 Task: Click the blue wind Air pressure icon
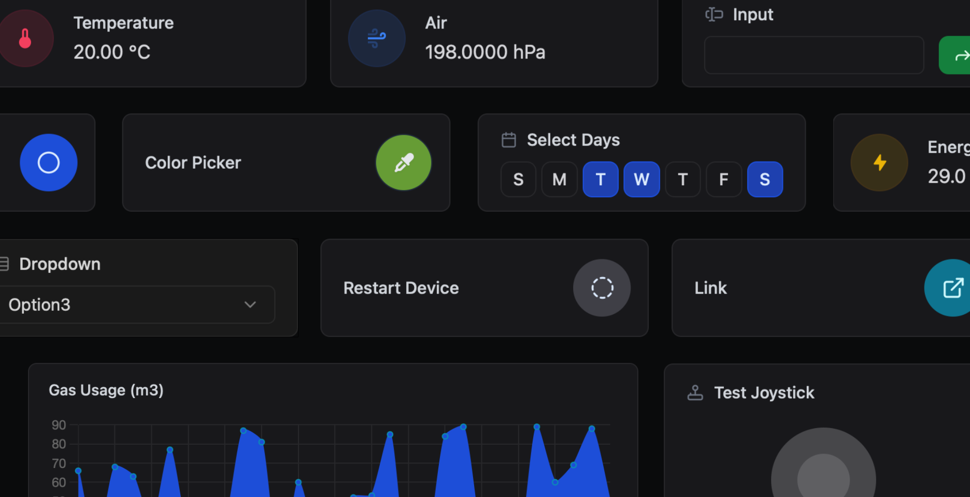pos(377,39)
